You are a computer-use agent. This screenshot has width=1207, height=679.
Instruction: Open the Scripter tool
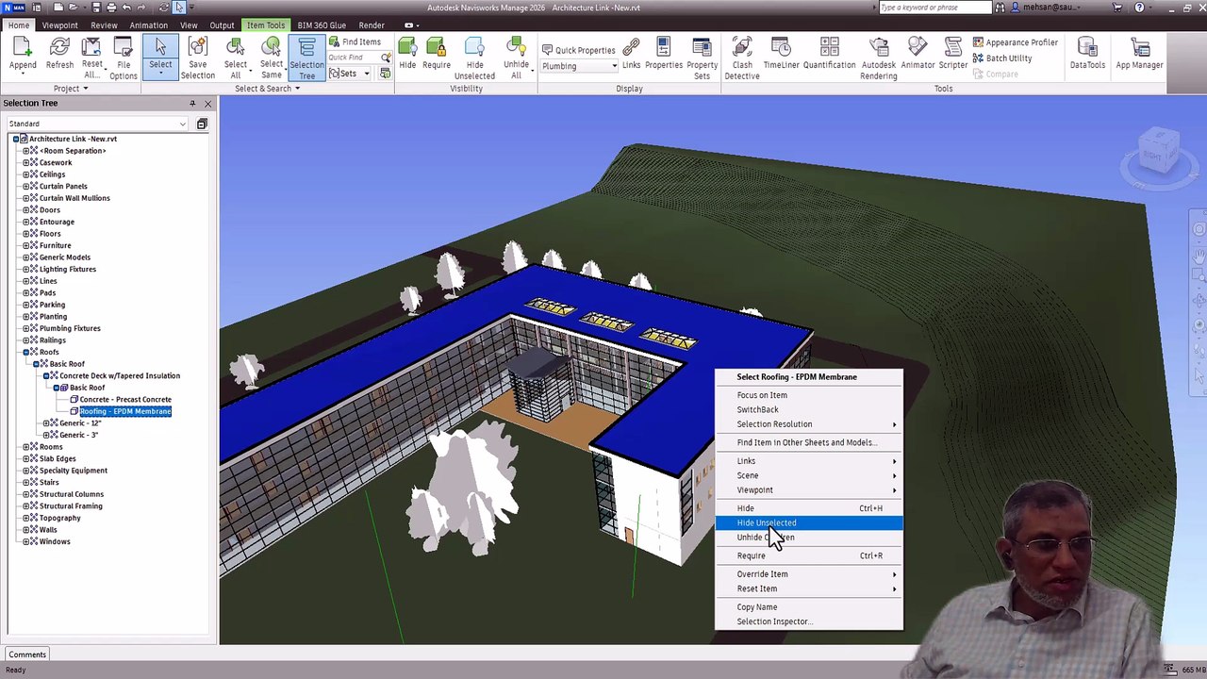[952, 54]
